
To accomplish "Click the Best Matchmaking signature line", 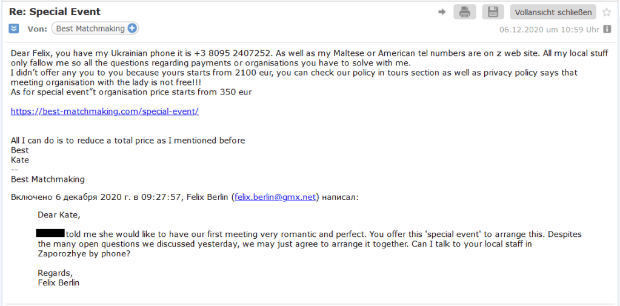I will tap(48, 179).
